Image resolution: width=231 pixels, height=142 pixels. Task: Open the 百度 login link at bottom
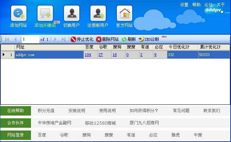click(x=42, y=135)
